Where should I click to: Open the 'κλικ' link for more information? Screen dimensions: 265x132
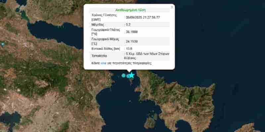[x=103, y=63]
